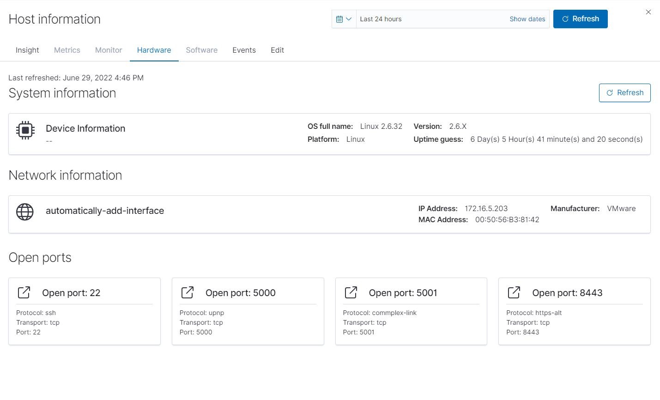Screen dimensions: 660x400
Task: Click the Platform value Linux
Action: pos(356,139)
